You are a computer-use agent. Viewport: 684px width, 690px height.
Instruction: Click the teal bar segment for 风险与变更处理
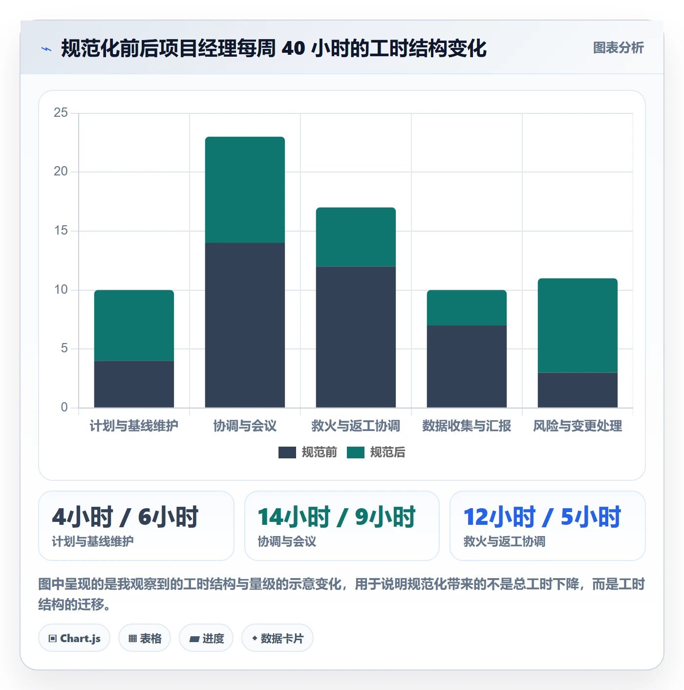pyautogui.click(x=577, y=325)
